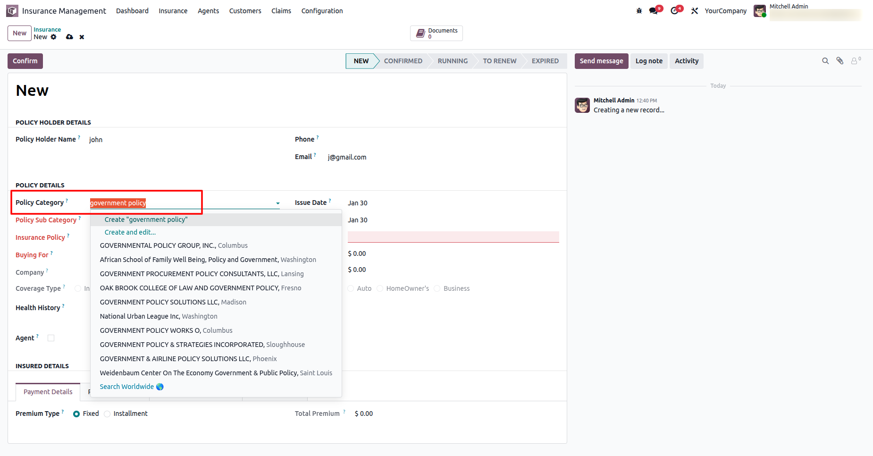Viewport: 873px width, 456px height.
Task: Attach files using the paperclip icon
Action: (840, 61)
